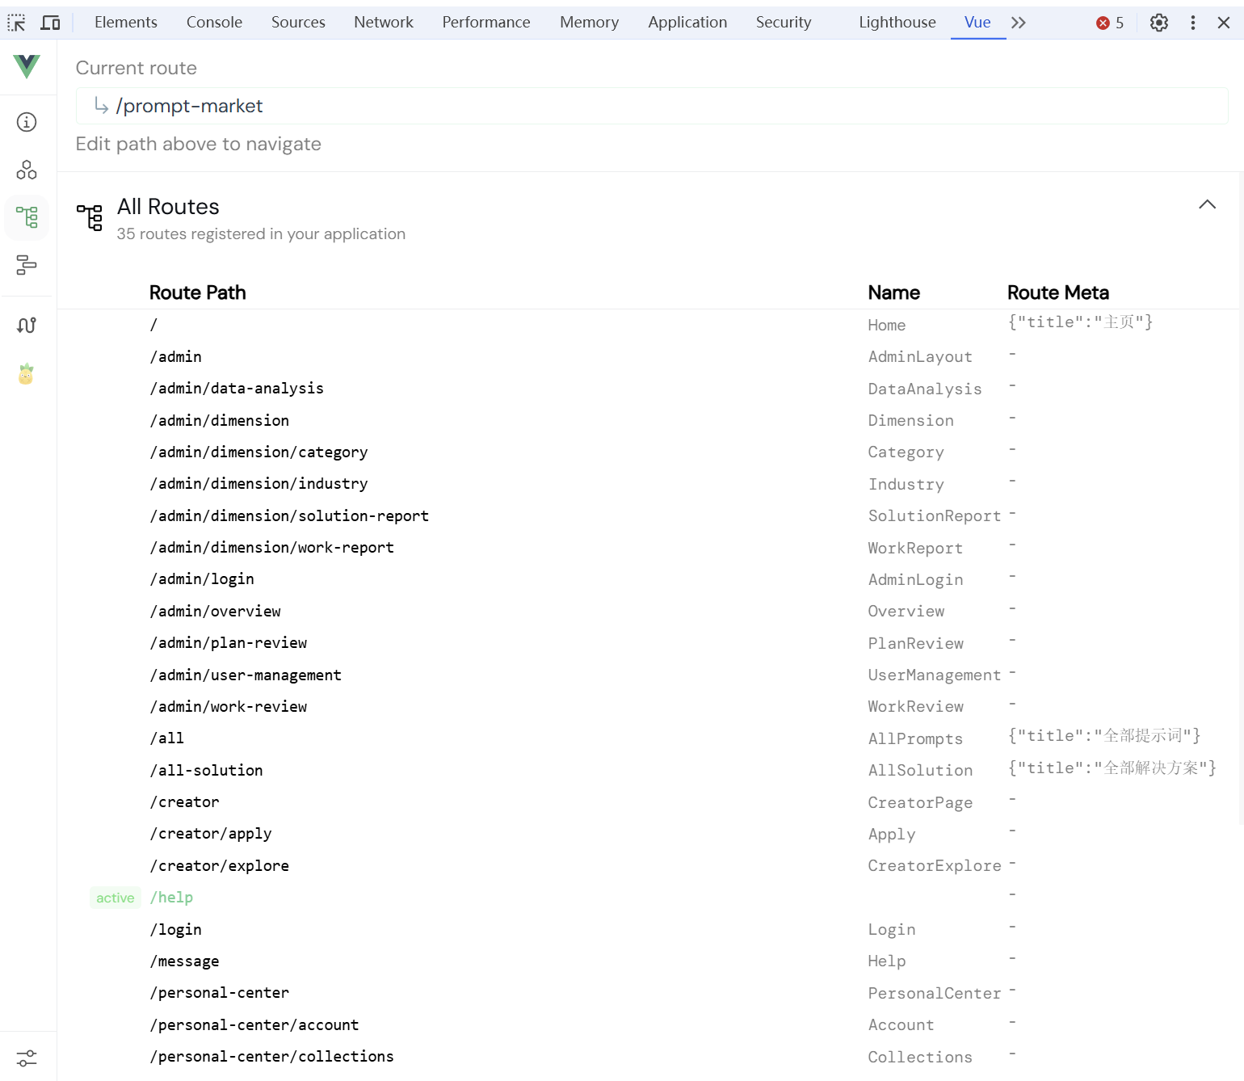Close the DevTools panel
Image resolution: width=1244 pixels, height=1081 pixels.
pos(1224,23)
